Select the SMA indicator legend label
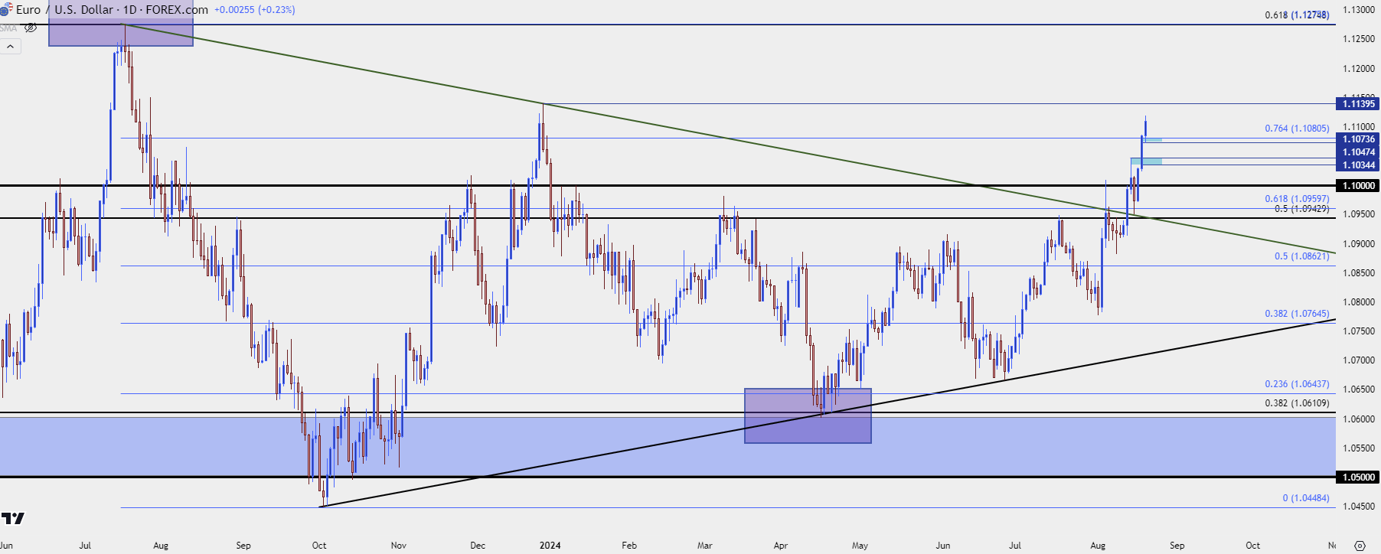 [8, 28]
